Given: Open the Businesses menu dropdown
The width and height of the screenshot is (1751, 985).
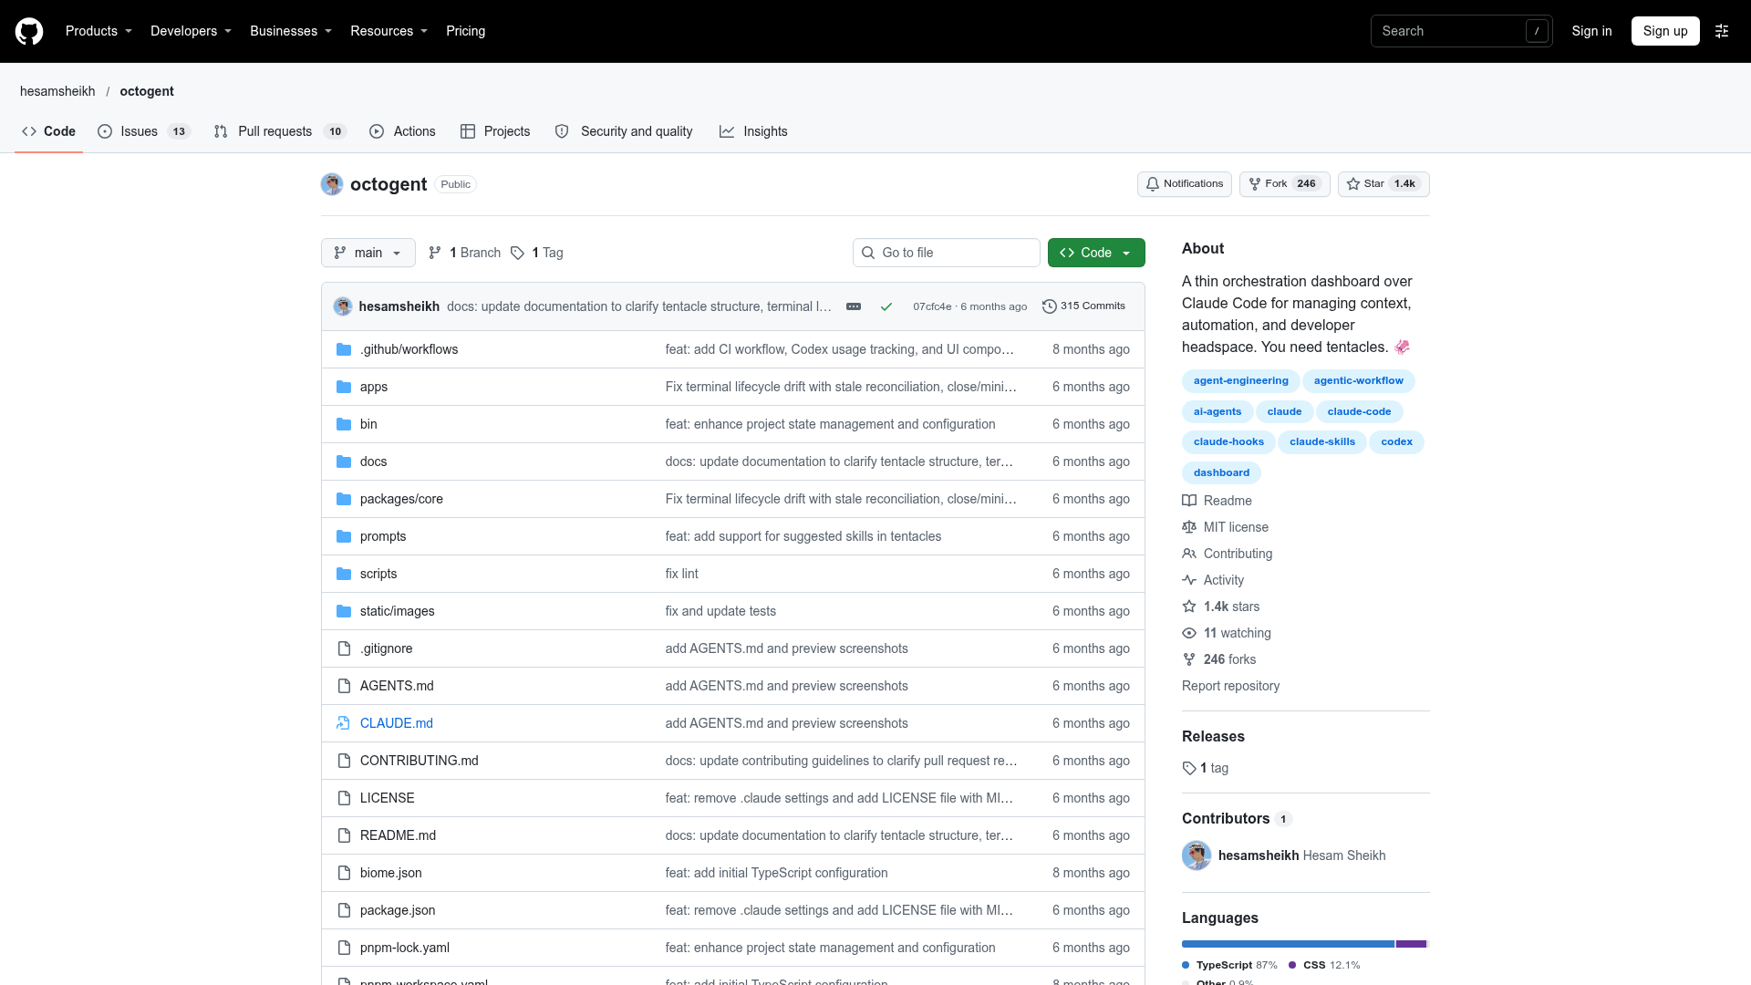Looking at the screenshot, I should [x=291, y=31].
